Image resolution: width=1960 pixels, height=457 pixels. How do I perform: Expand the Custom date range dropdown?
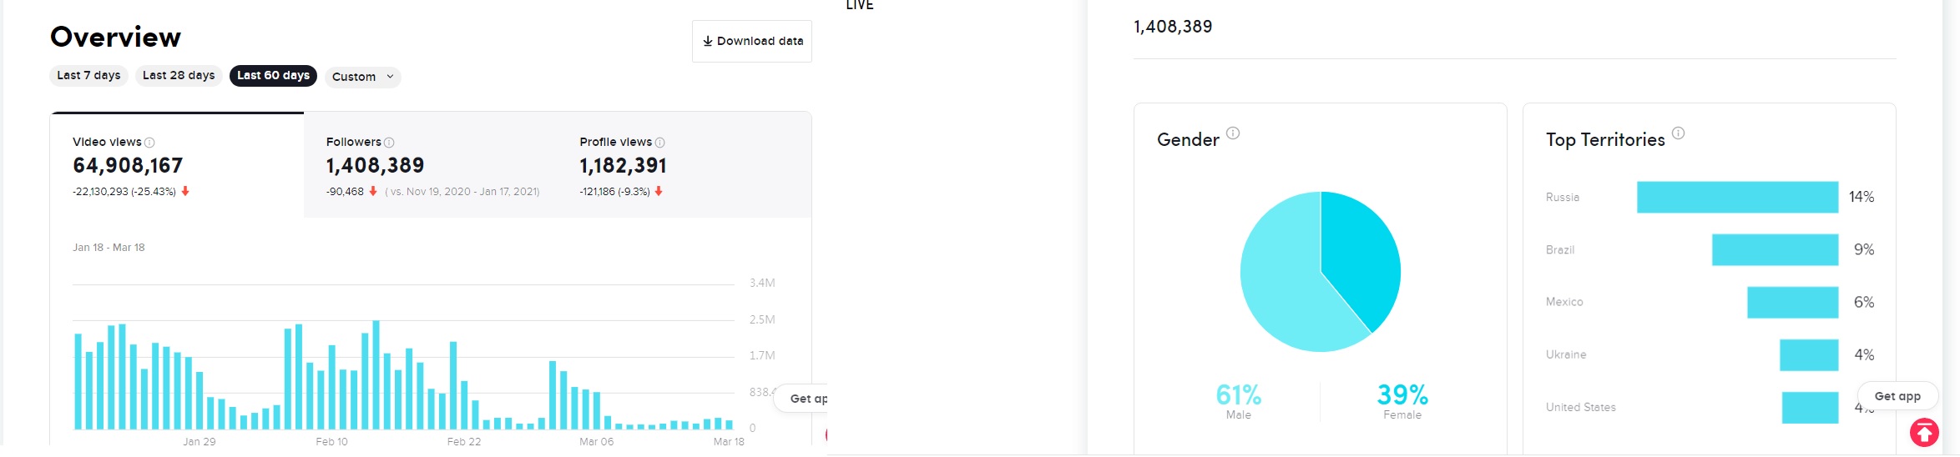pos(363,77)
